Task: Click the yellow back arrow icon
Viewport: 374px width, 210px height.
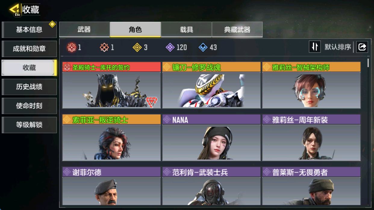Action: point(15,9)
